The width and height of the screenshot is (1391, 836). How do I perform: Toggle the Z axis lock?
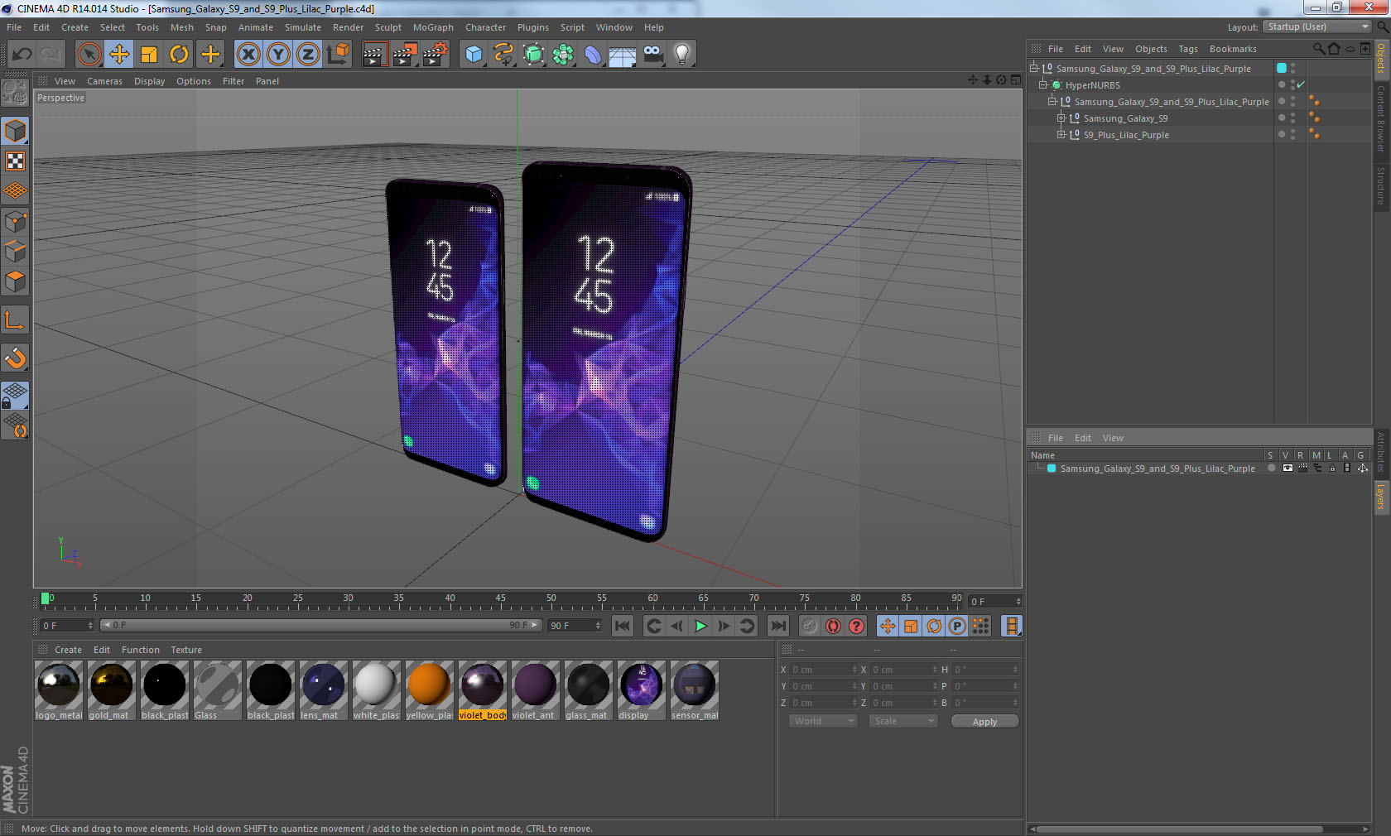[x=308, y=55]
